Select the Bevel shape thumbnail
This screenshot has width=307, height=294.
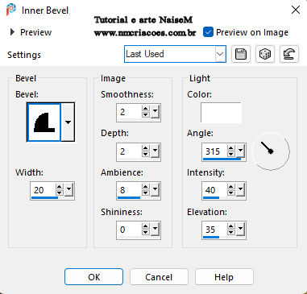pos(44,122)
